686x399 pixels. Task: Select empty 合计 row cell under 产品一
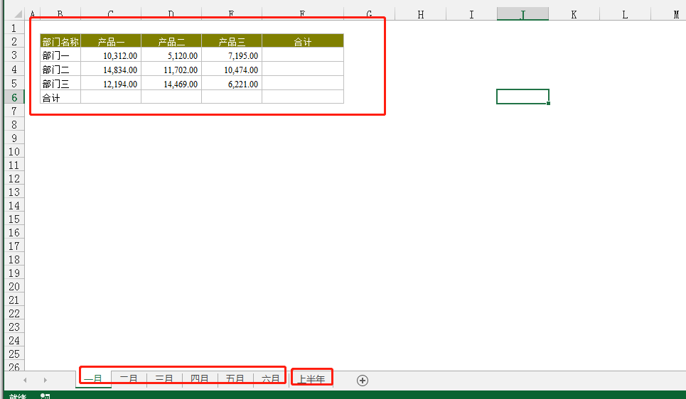[111, 97]
